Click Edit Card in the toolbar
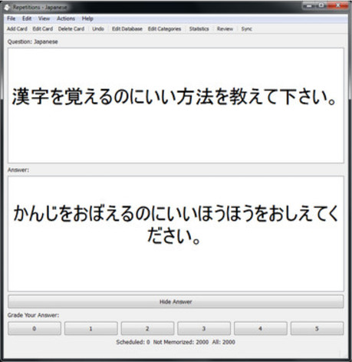 (x=43, y=29)
